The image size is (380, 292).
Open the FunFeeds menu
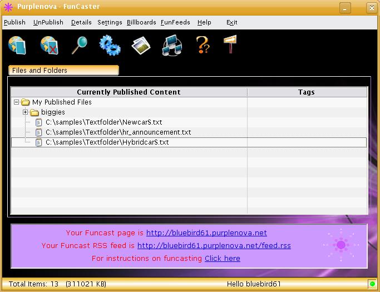pyautogui.click(x=175, y=22)
